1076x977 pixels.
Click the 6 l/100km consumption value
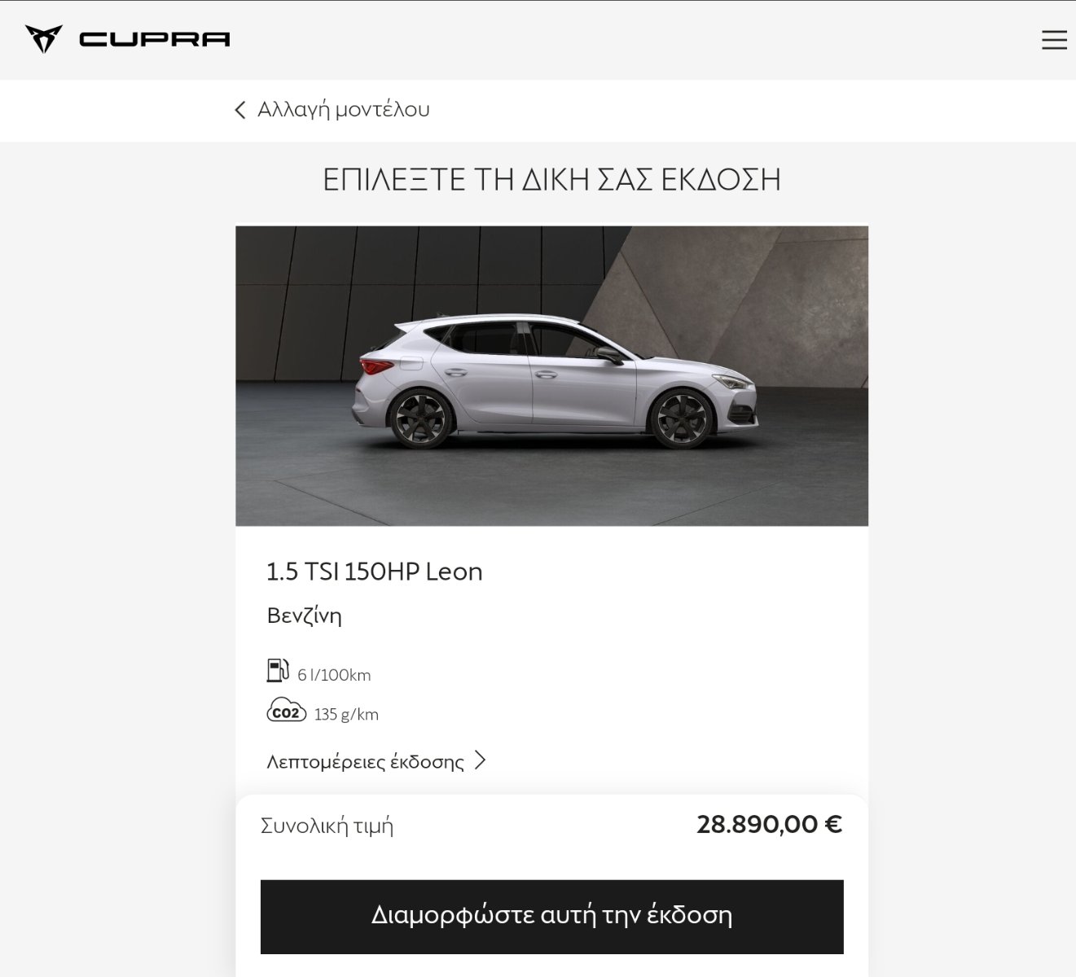334,675
